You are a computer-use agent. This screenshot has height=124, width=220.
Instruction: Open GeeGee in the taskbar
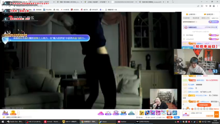[125, 122]
